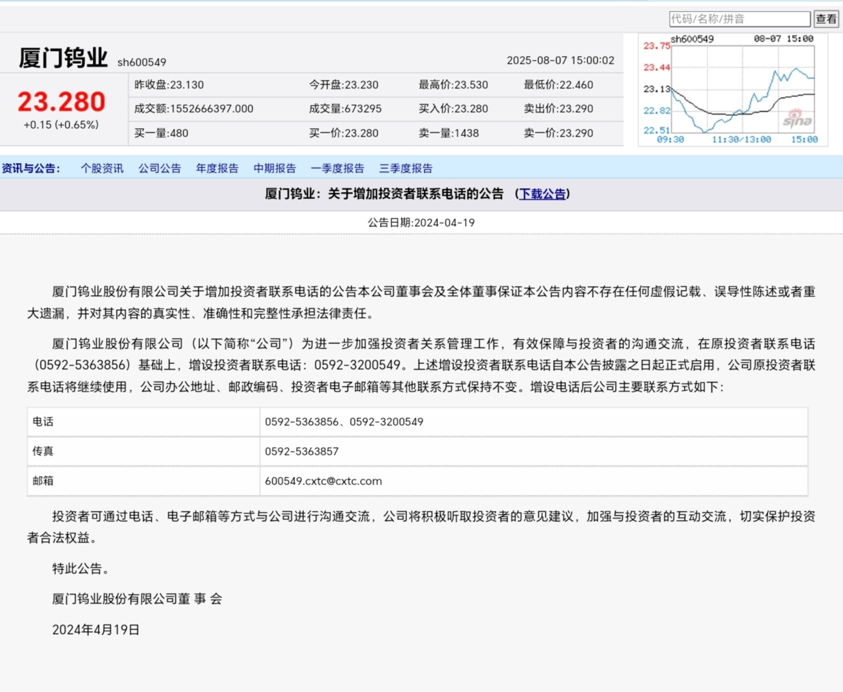
Task: Click the 特此公告。 line
Action: pyautogui.click(x=83, y=568)
